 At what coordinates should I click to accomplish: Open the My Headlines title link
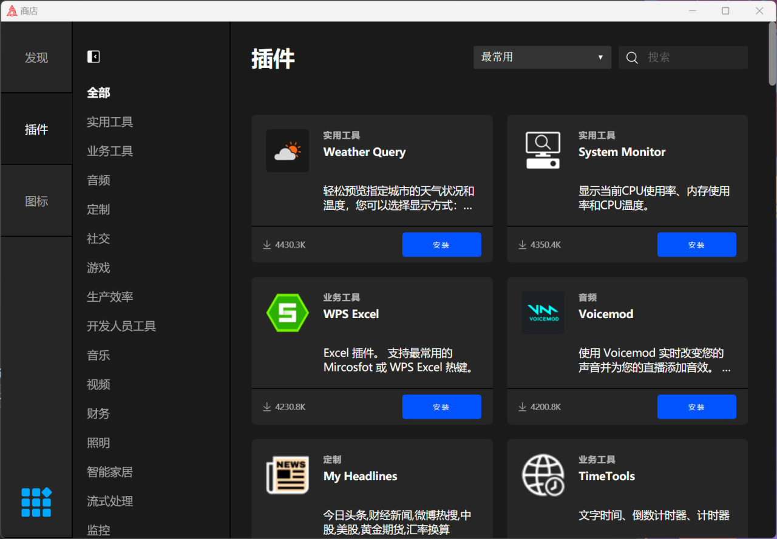(360, 476)
